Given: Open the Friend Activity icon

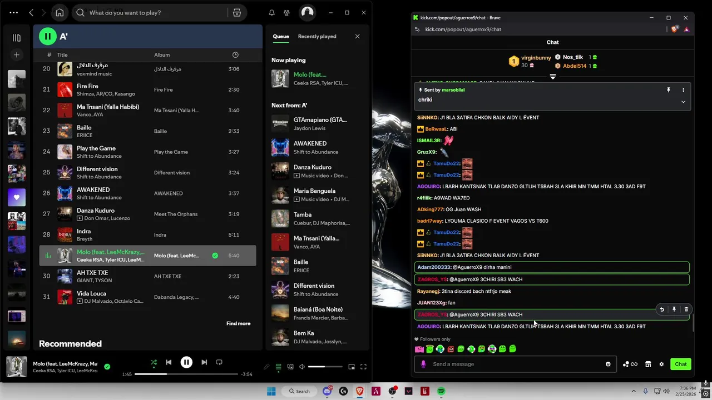Looking at the screenshot, I should pos(286,12).
